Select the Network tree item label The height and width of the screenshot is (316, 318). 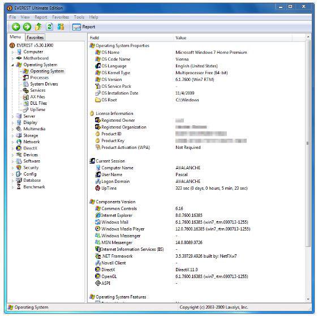click(32, 142)
